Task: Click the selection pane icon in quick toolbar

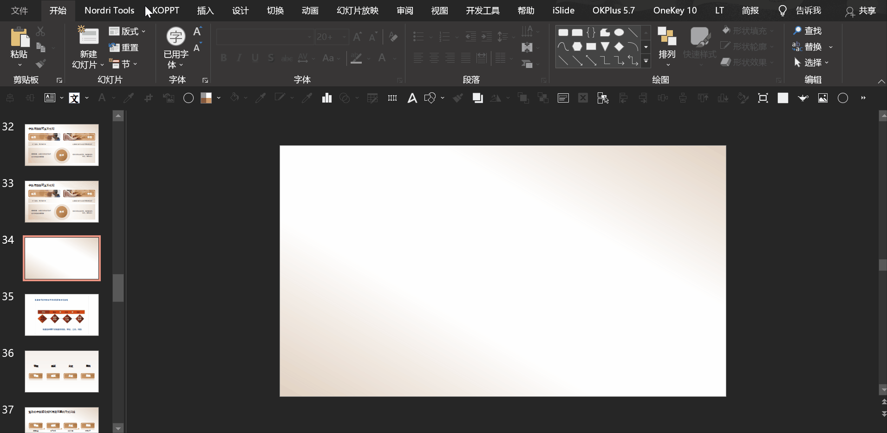Action: click(x=602, y=98)
